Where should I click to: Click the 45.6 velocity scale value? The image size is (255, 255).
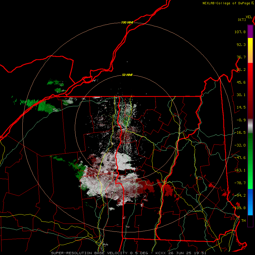point(241,82)
